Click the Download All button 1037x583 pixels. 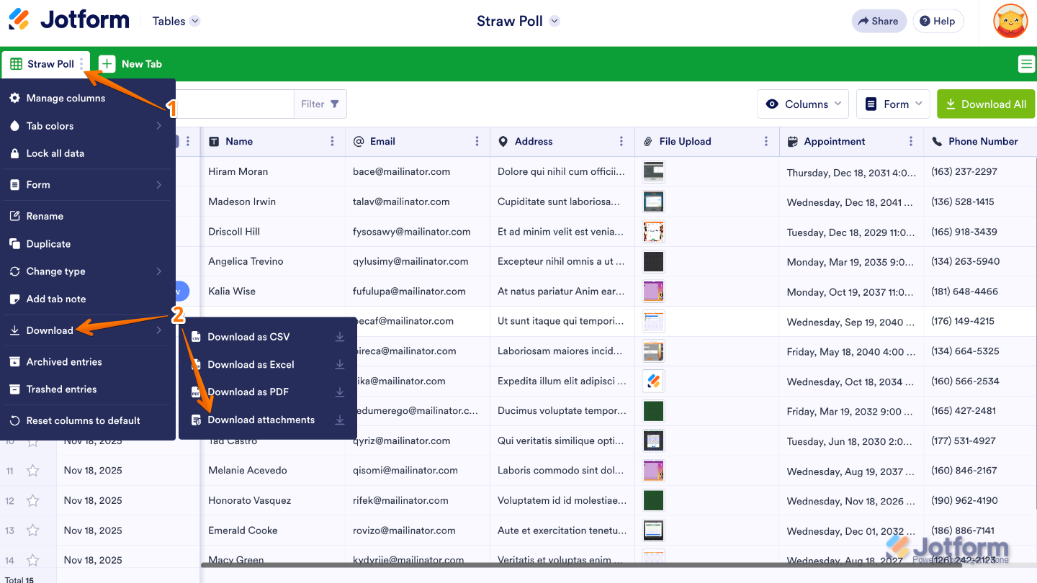pos(985,104)
